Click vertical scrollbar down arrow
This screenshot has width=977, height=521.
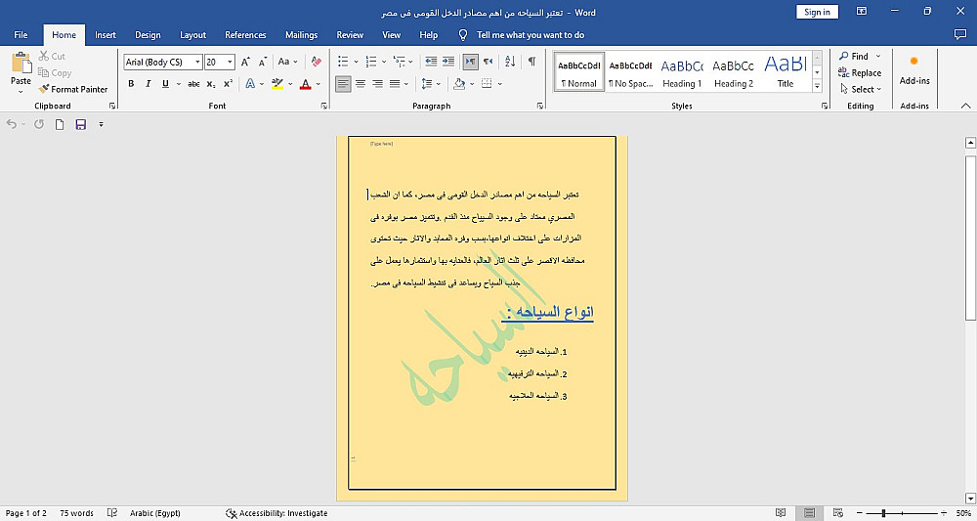(x=970, y=498)
